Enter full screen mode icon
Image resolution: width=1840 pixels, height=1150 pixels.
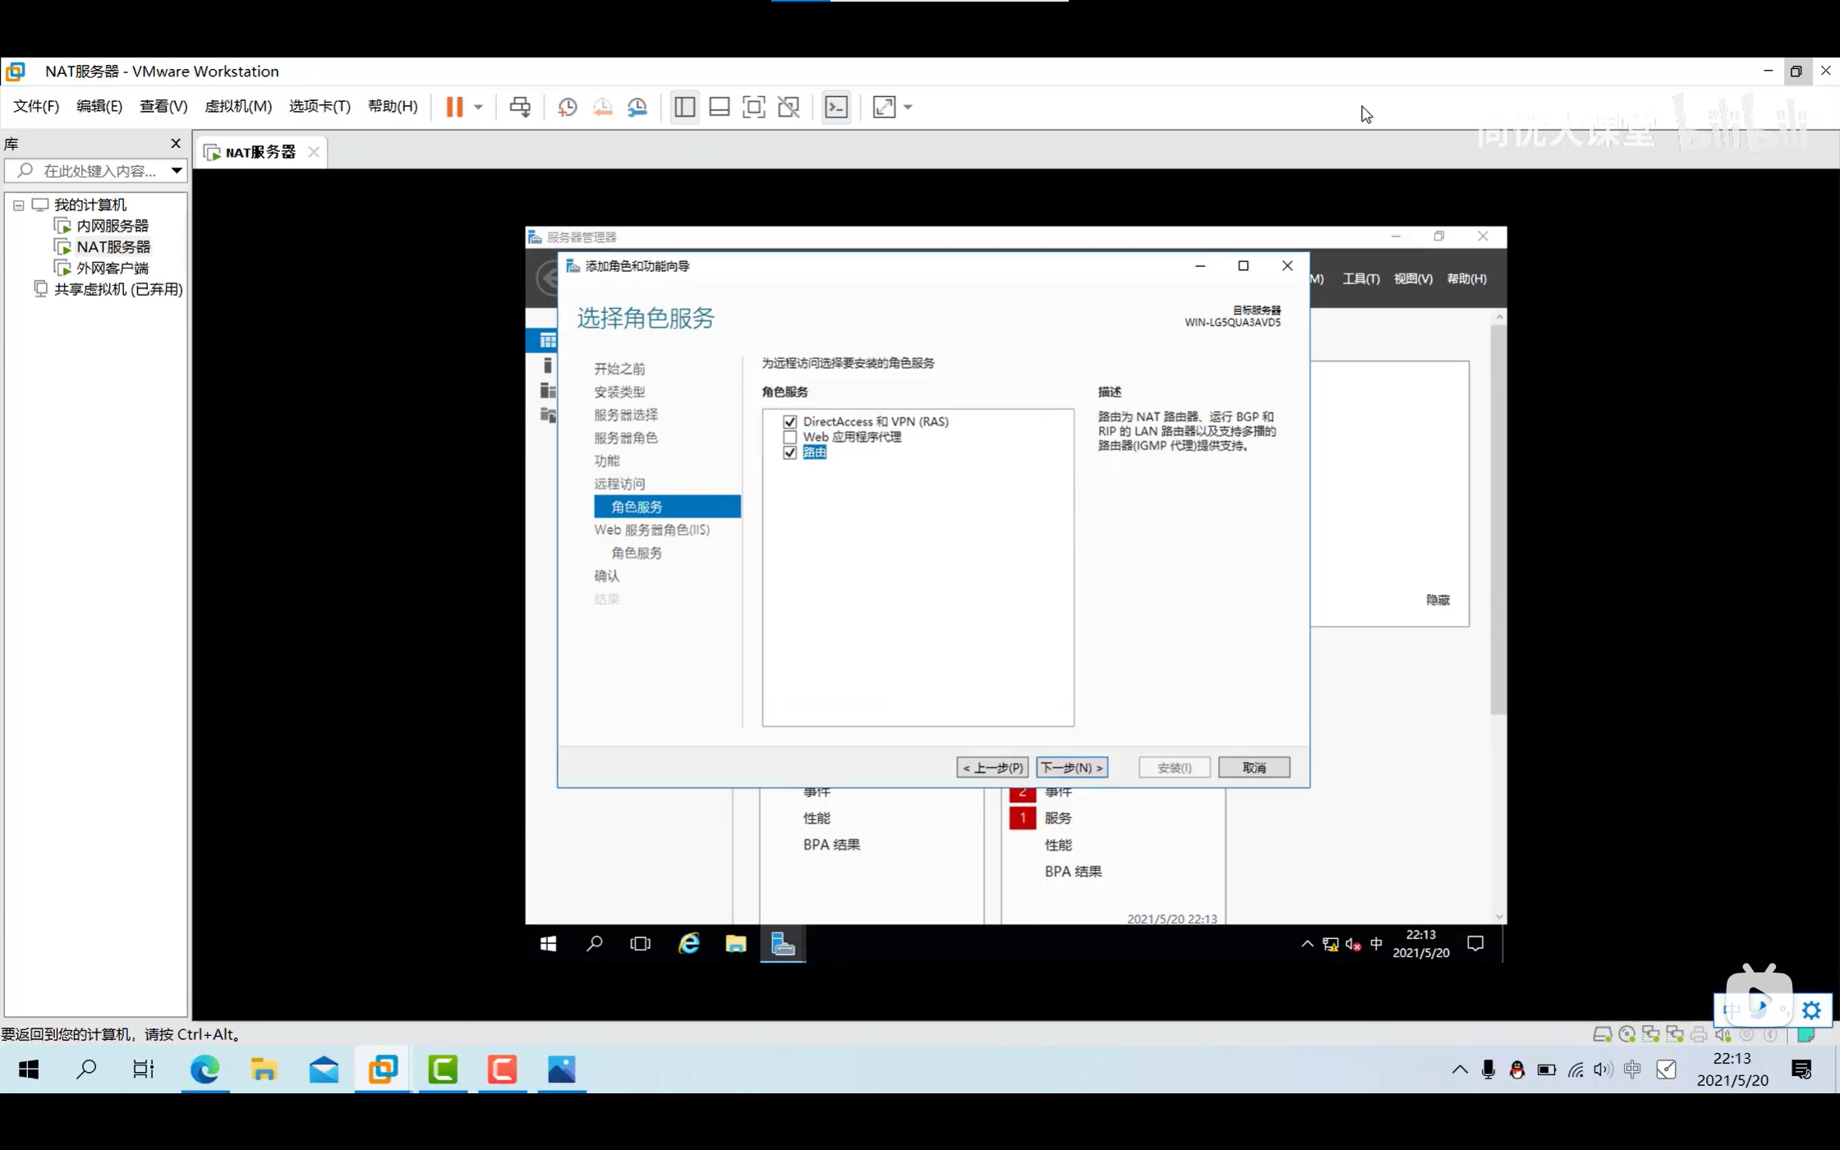pos(753,107)
